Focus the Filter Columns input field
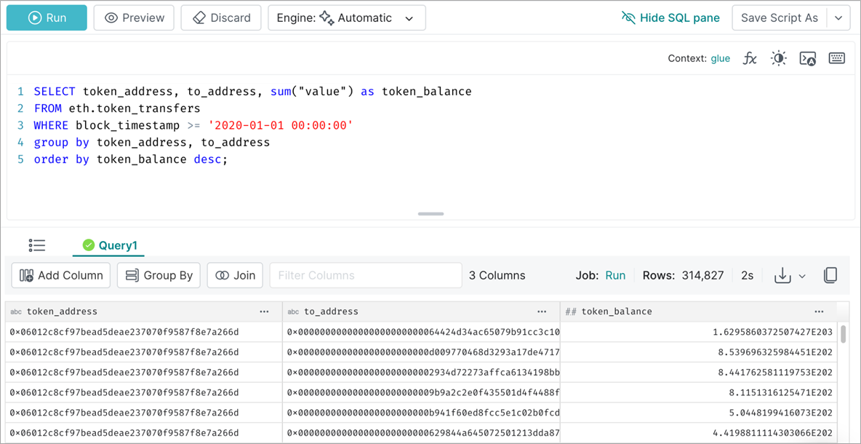Viewport: 861px width, 444px height. (x=366, y=275)
